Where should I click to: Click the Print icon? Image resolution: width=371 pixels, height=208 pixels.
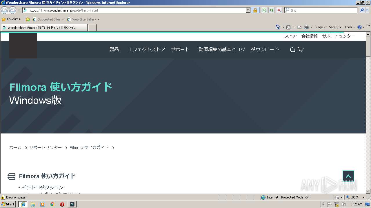[306, 27]
